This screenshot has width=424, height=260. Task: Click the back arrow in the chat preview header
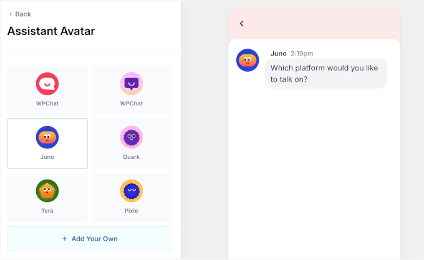[242, 24]
